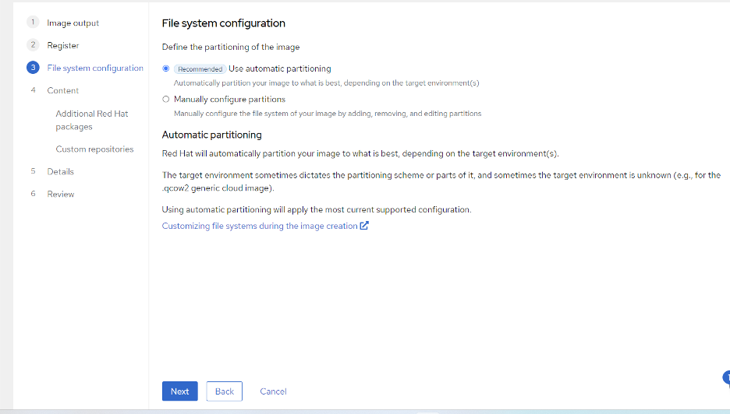Select Use automatic partitioning radio button
The image size is (730, 414).
coord(166,68)
